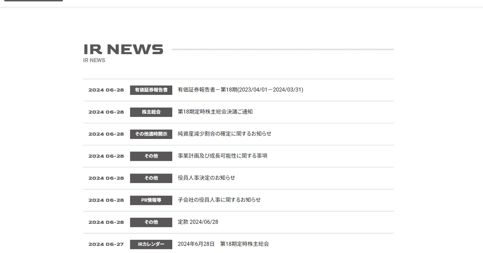Click その他 tag beside 定款 entry
Viewport: 483px width, 253px height.
[x=151, y=222]
